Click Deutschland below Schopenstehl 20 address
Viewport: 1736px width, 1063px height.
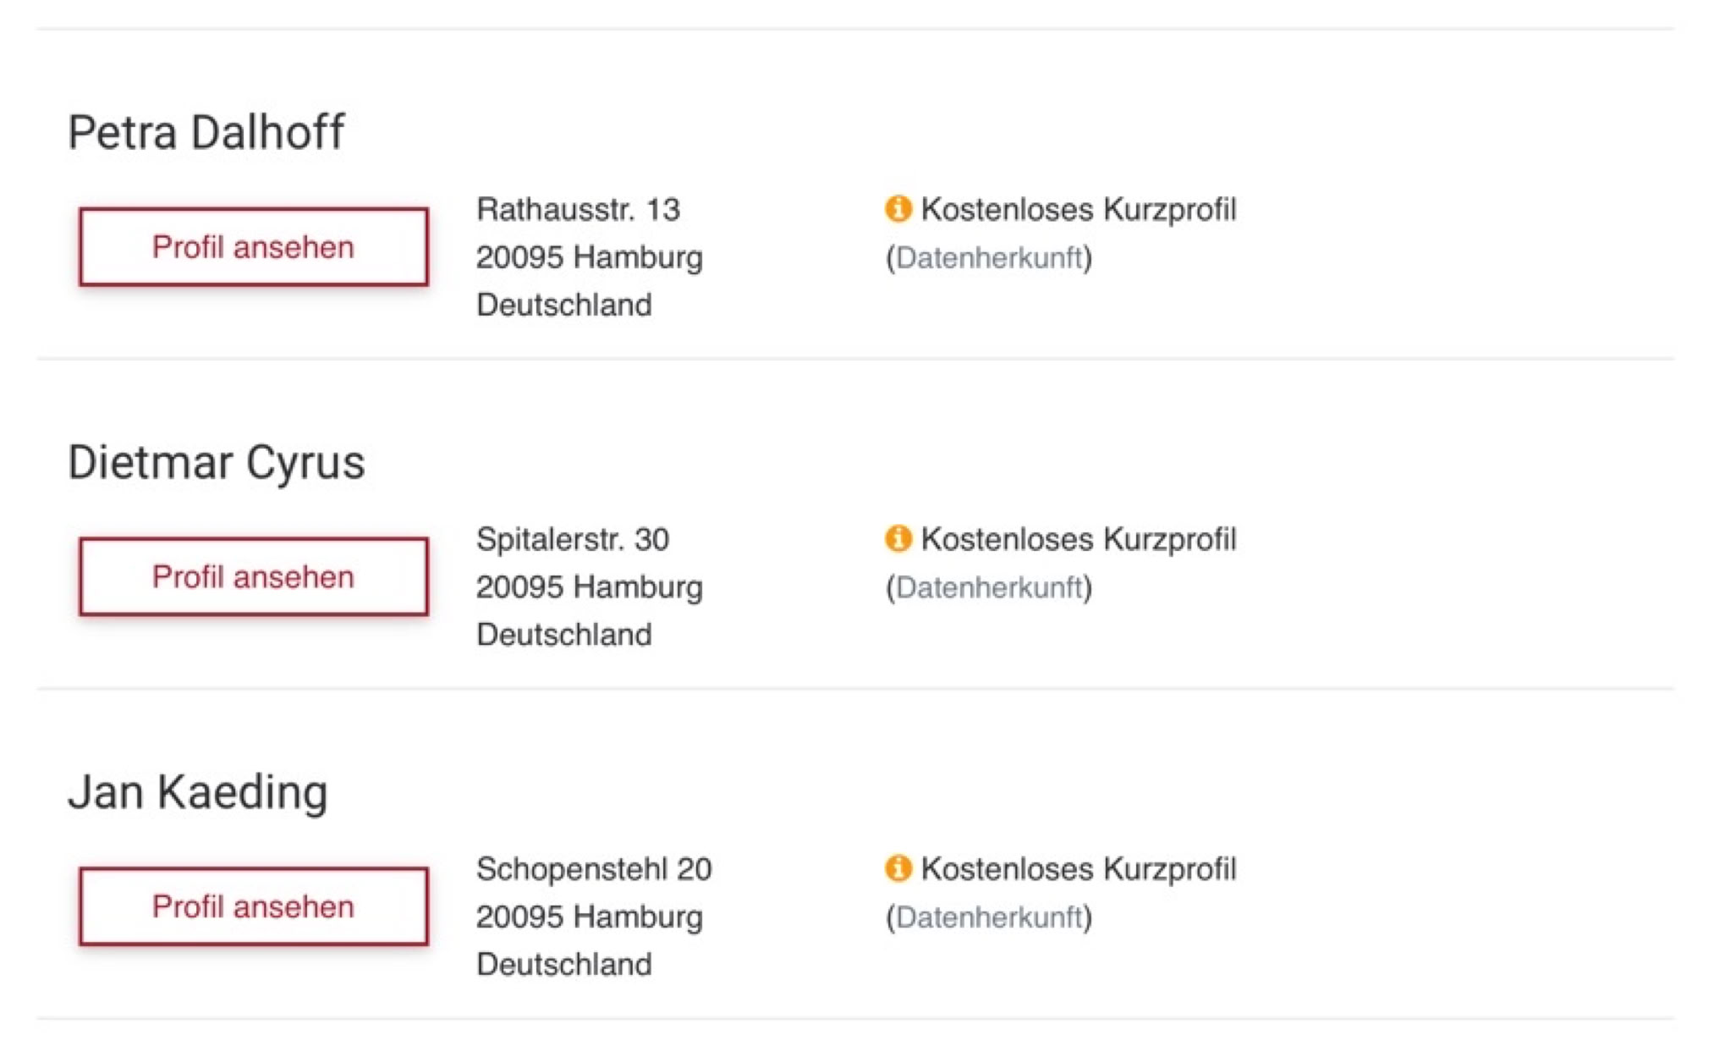click(563, 965)
